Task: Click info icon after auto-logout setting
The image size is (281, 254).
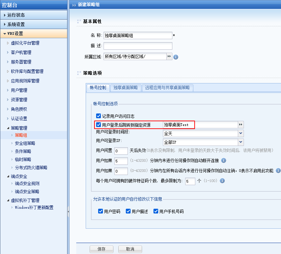Action: (x=278, y=171)
